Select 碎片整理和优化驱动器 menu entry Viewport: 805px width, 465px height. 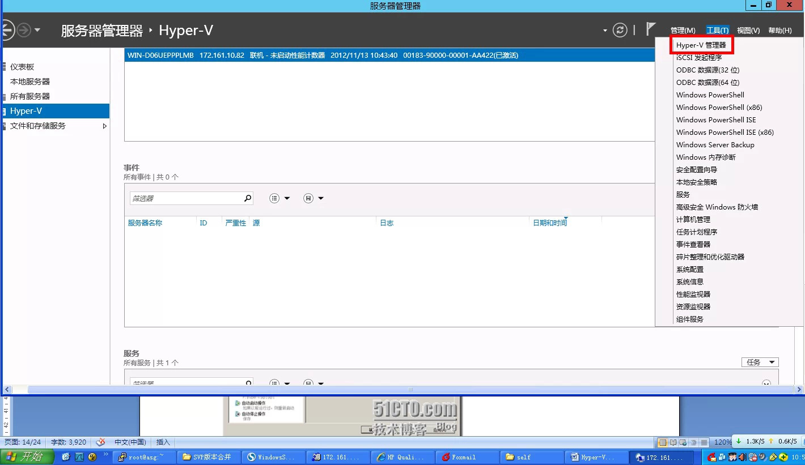(x=710, y=257)
